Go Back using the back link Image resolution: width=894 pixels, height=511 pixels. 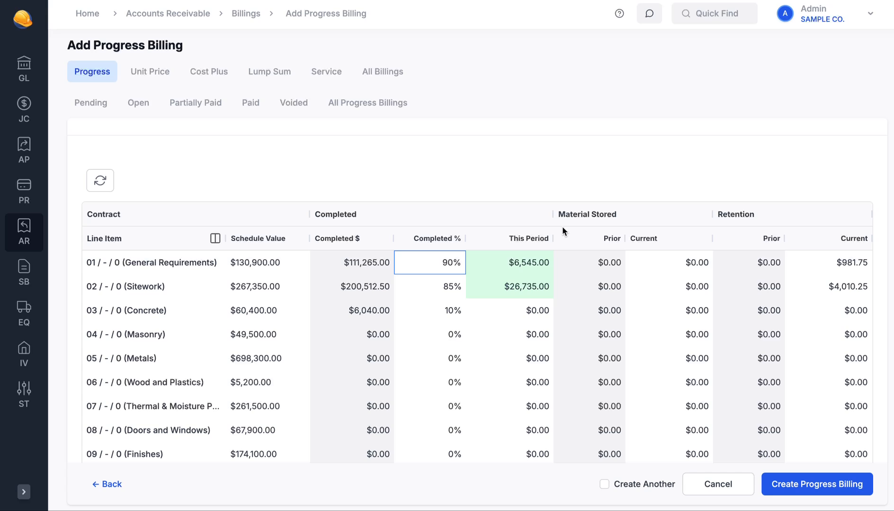click(x=107, y=484)
